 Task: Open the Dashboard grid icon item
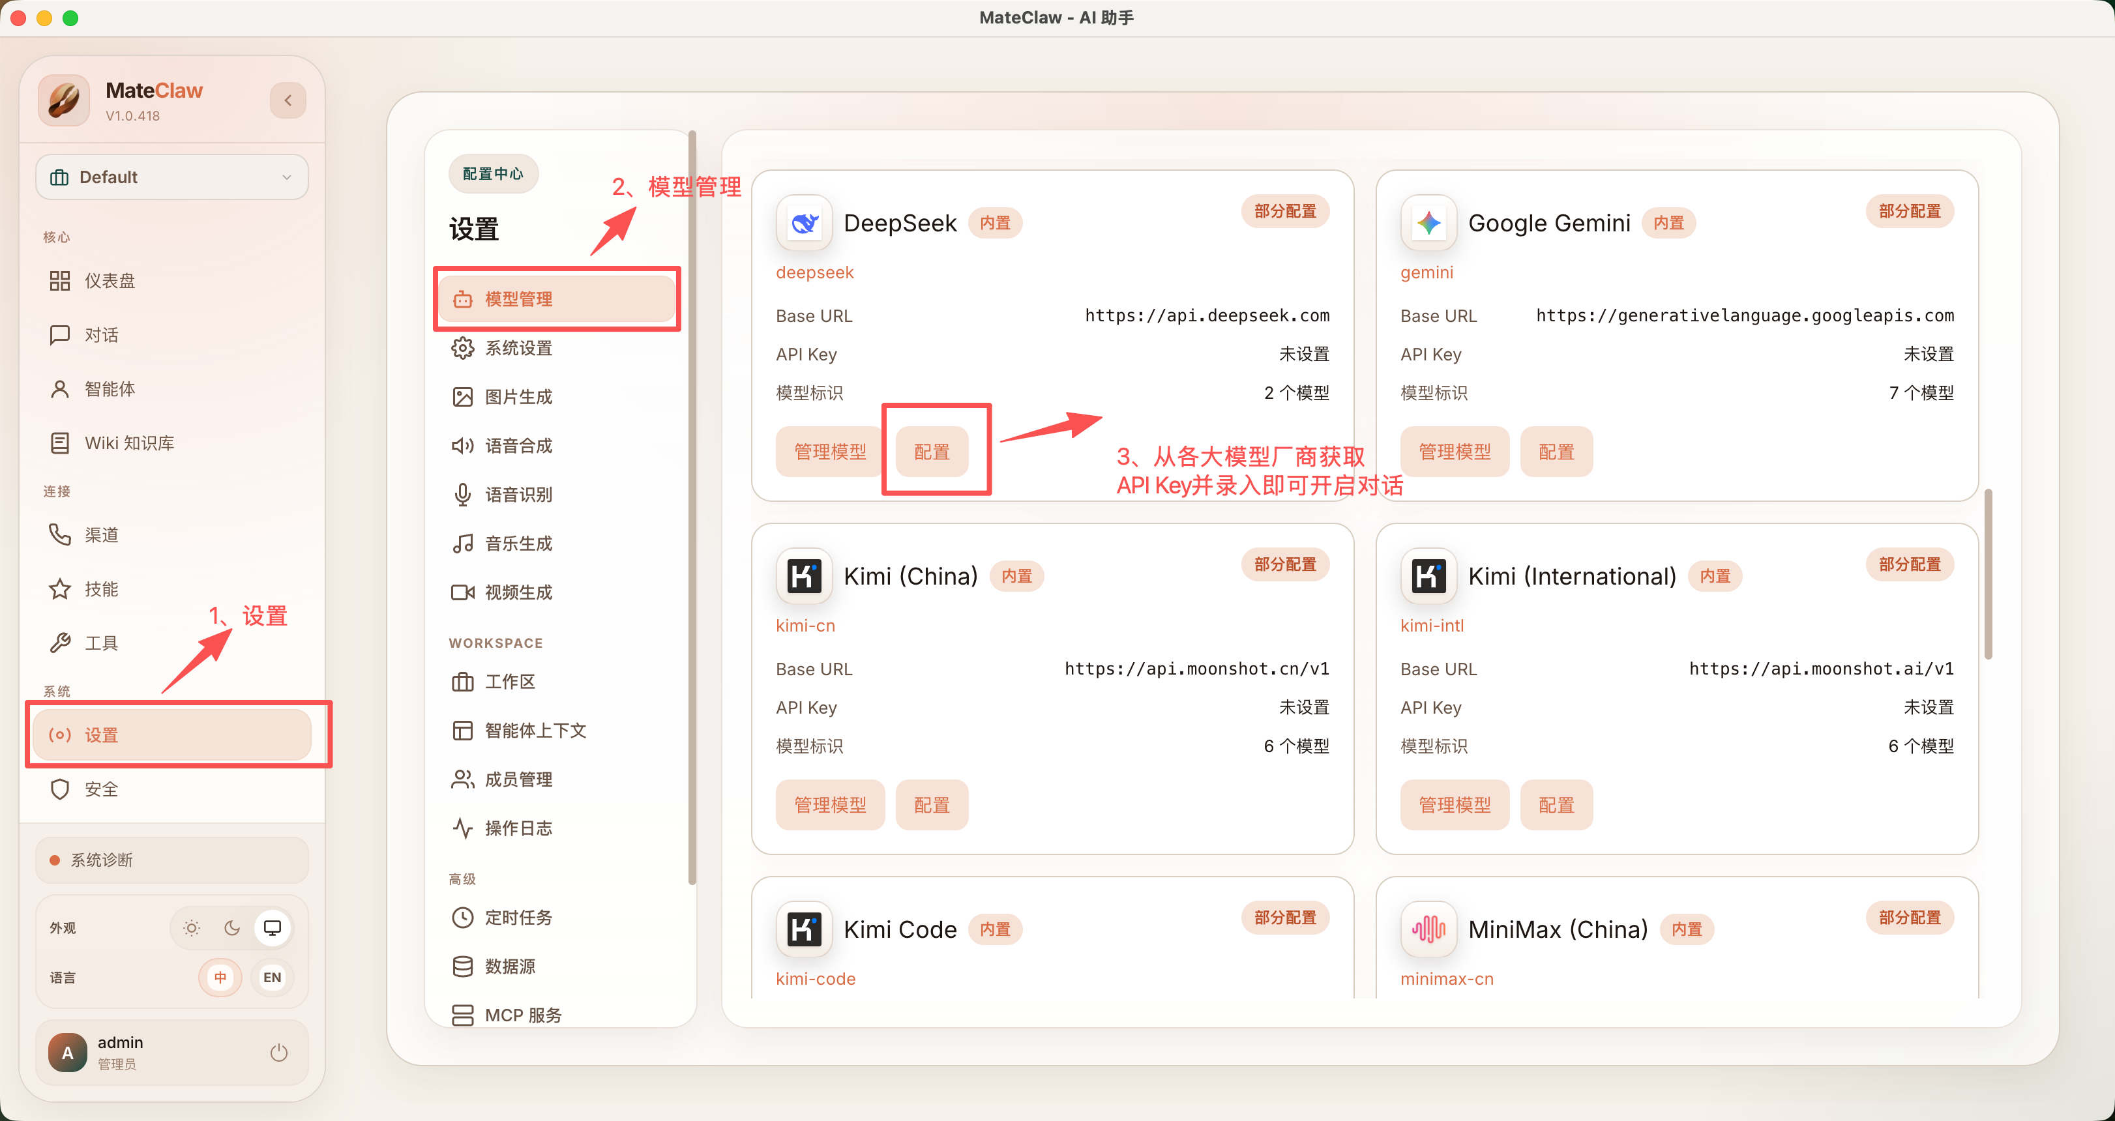click(60, 281)
